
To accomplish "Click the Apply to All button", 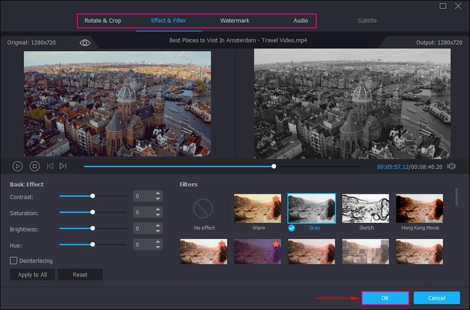I will click(x=32, y=275).
